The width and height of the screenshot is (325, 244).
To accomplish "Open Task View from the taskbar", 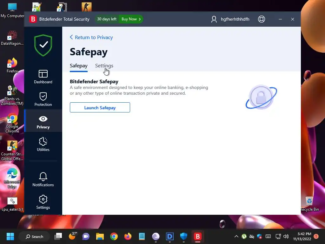I will (58, 236).
